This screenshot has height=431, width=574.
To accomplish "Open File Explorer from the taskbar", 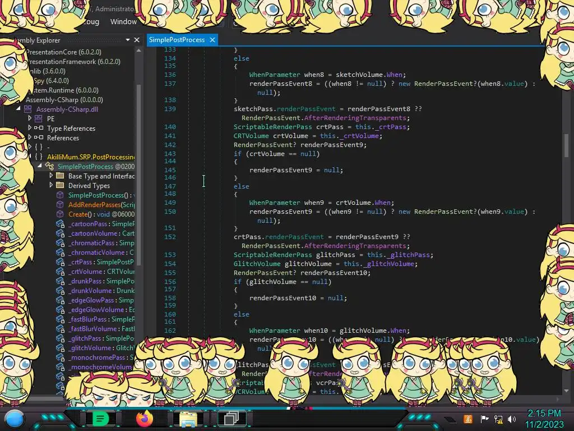I will click(188, 419).
